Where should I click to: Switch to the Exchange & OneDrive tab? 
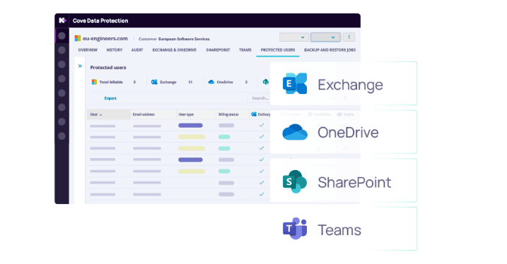(x=174, y=50)
